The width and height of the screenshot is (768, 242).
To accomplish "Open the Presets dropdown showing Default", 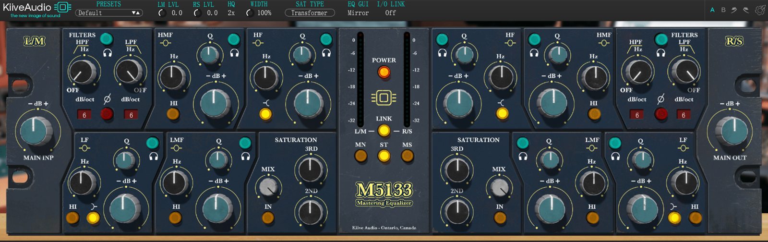I will coord(109,13).
